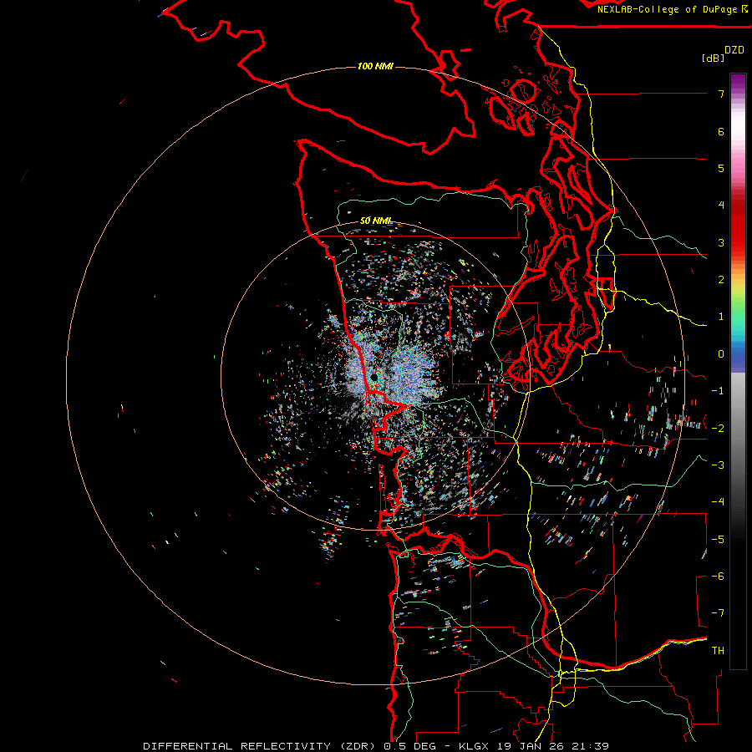Click the -5 value on color scale
This screenshot has width=752, height=752.
718,540
